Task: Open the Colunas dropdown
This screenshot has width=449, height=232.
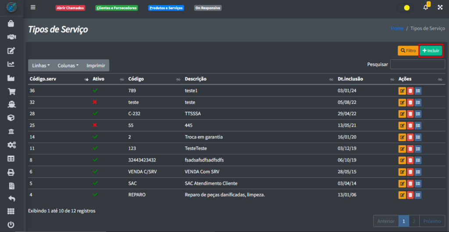Action: [x=68, y=65]
